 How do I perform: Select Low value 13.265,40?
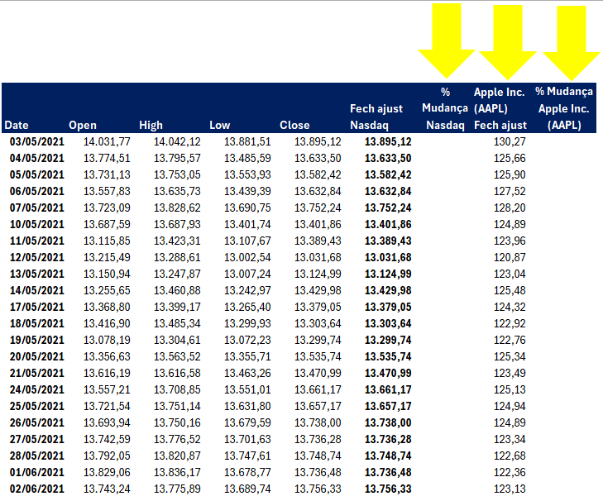247,307
